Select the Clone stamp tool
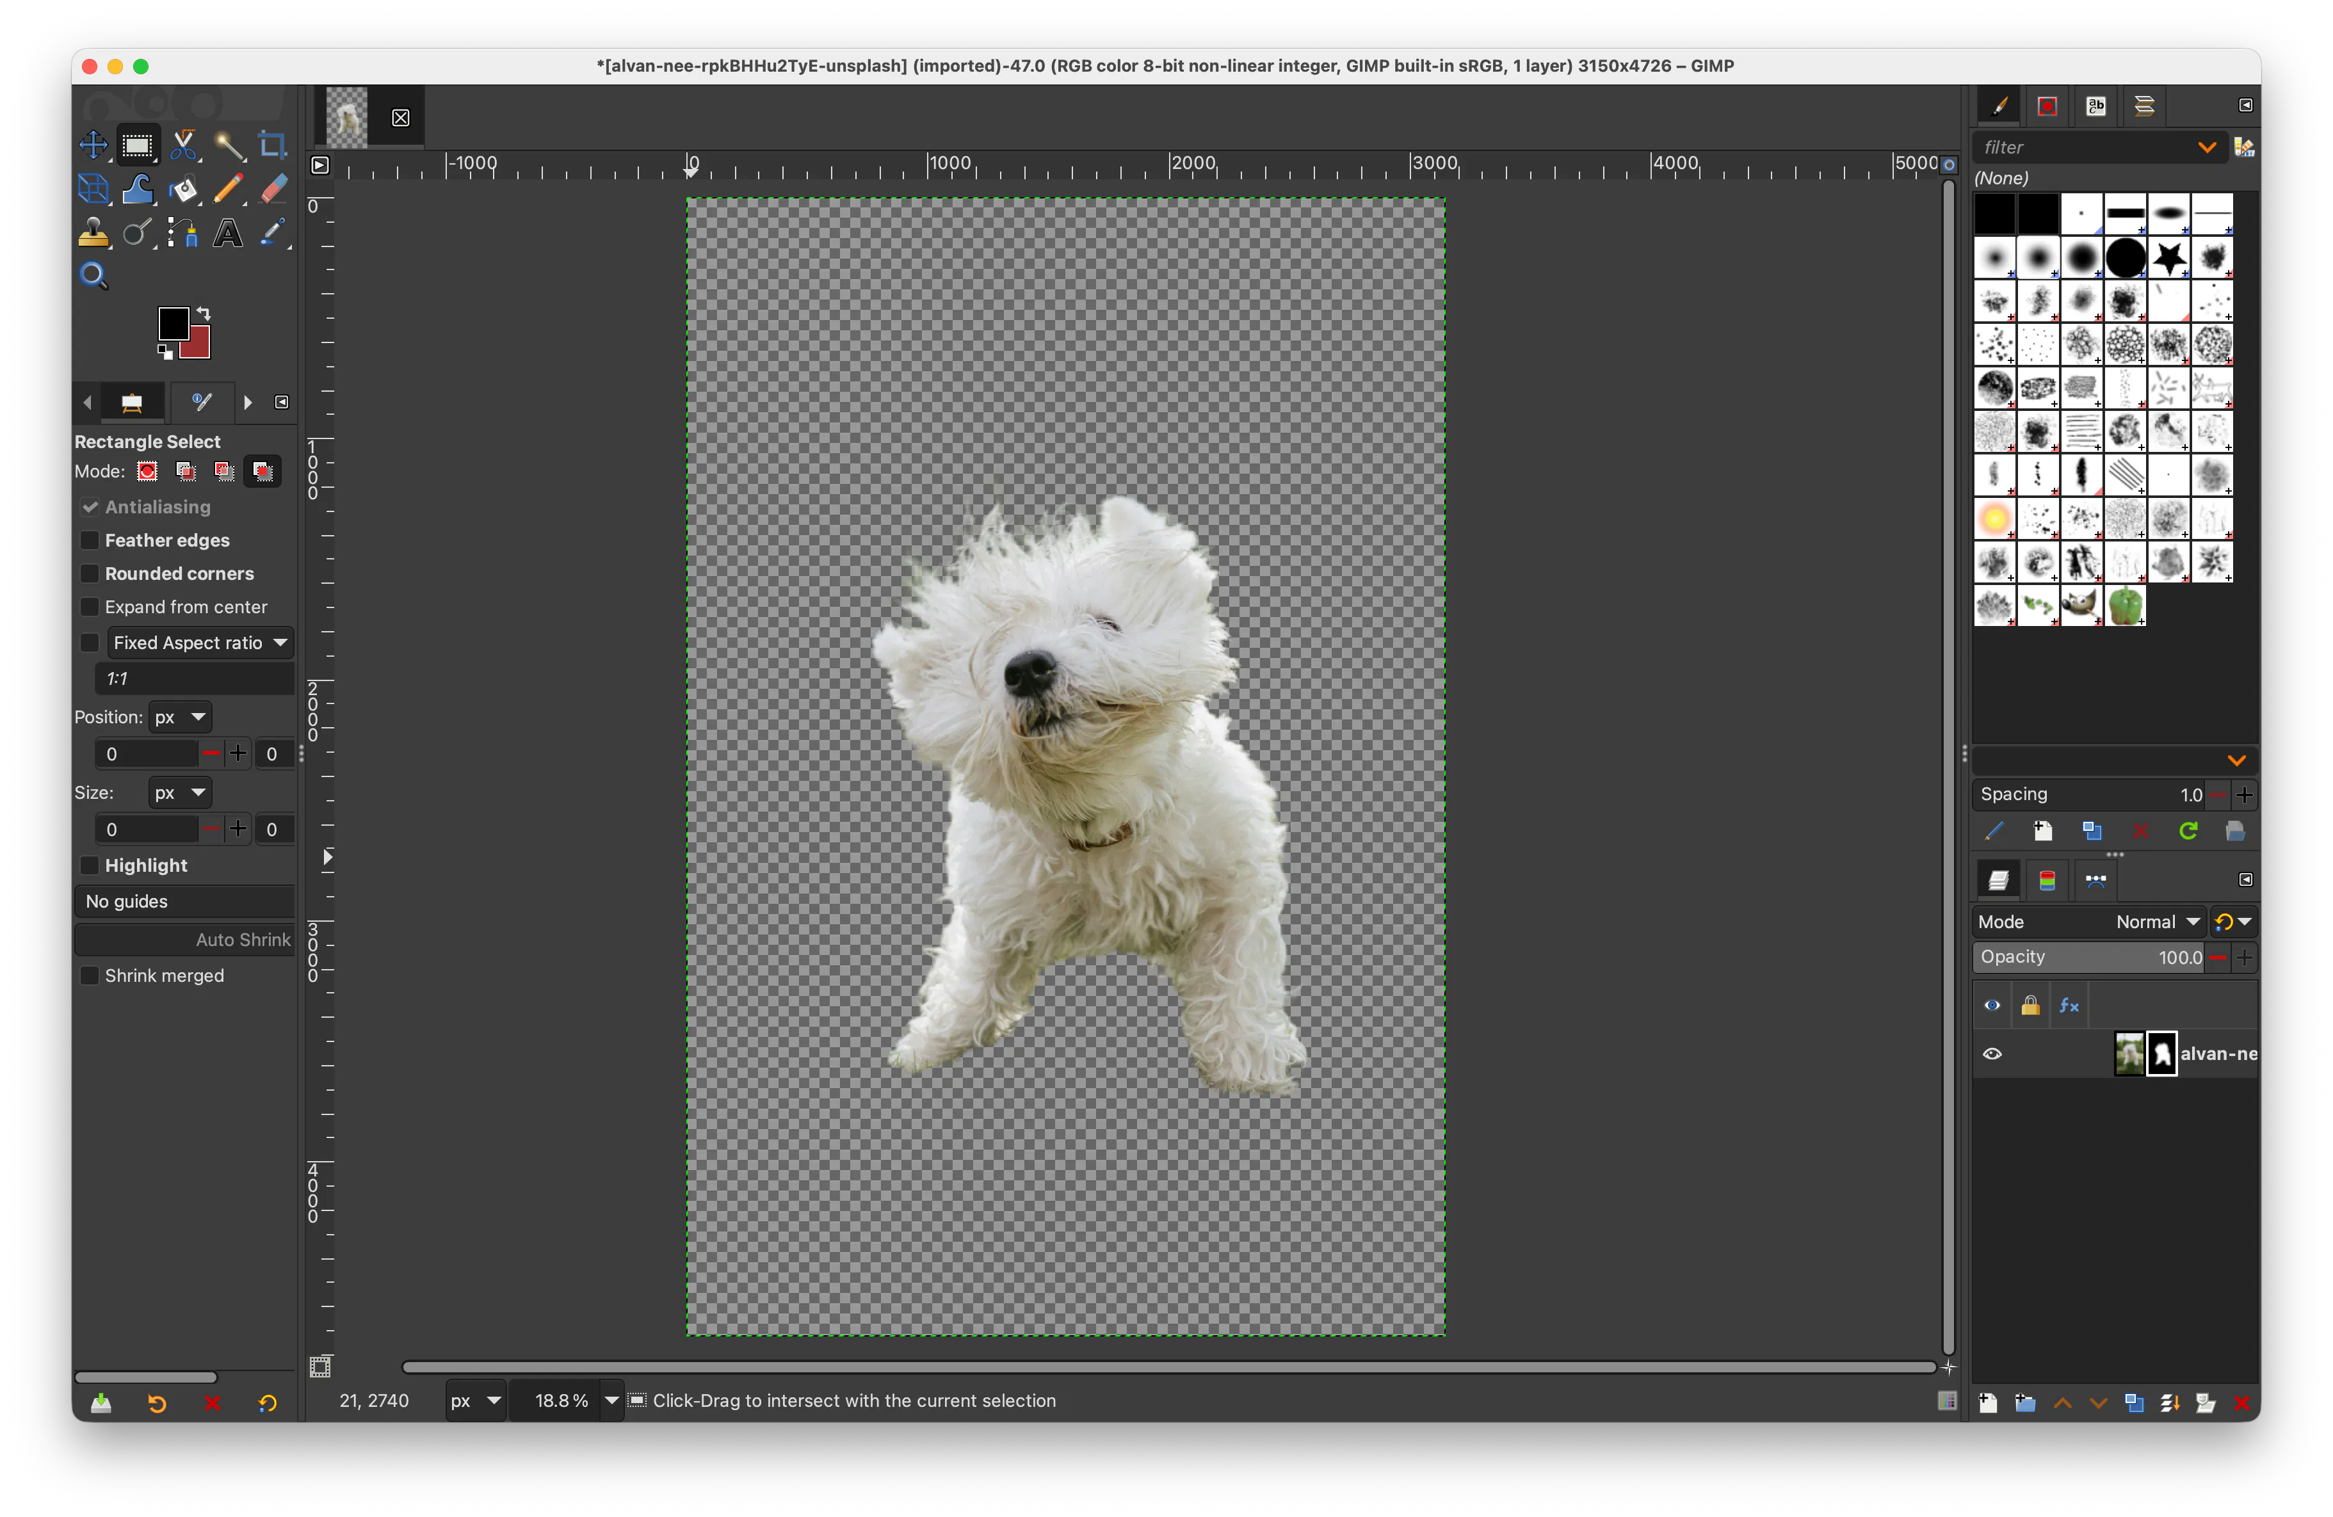The width and height of the screenshot is (2333, 1517). click(x=93, y=233)
